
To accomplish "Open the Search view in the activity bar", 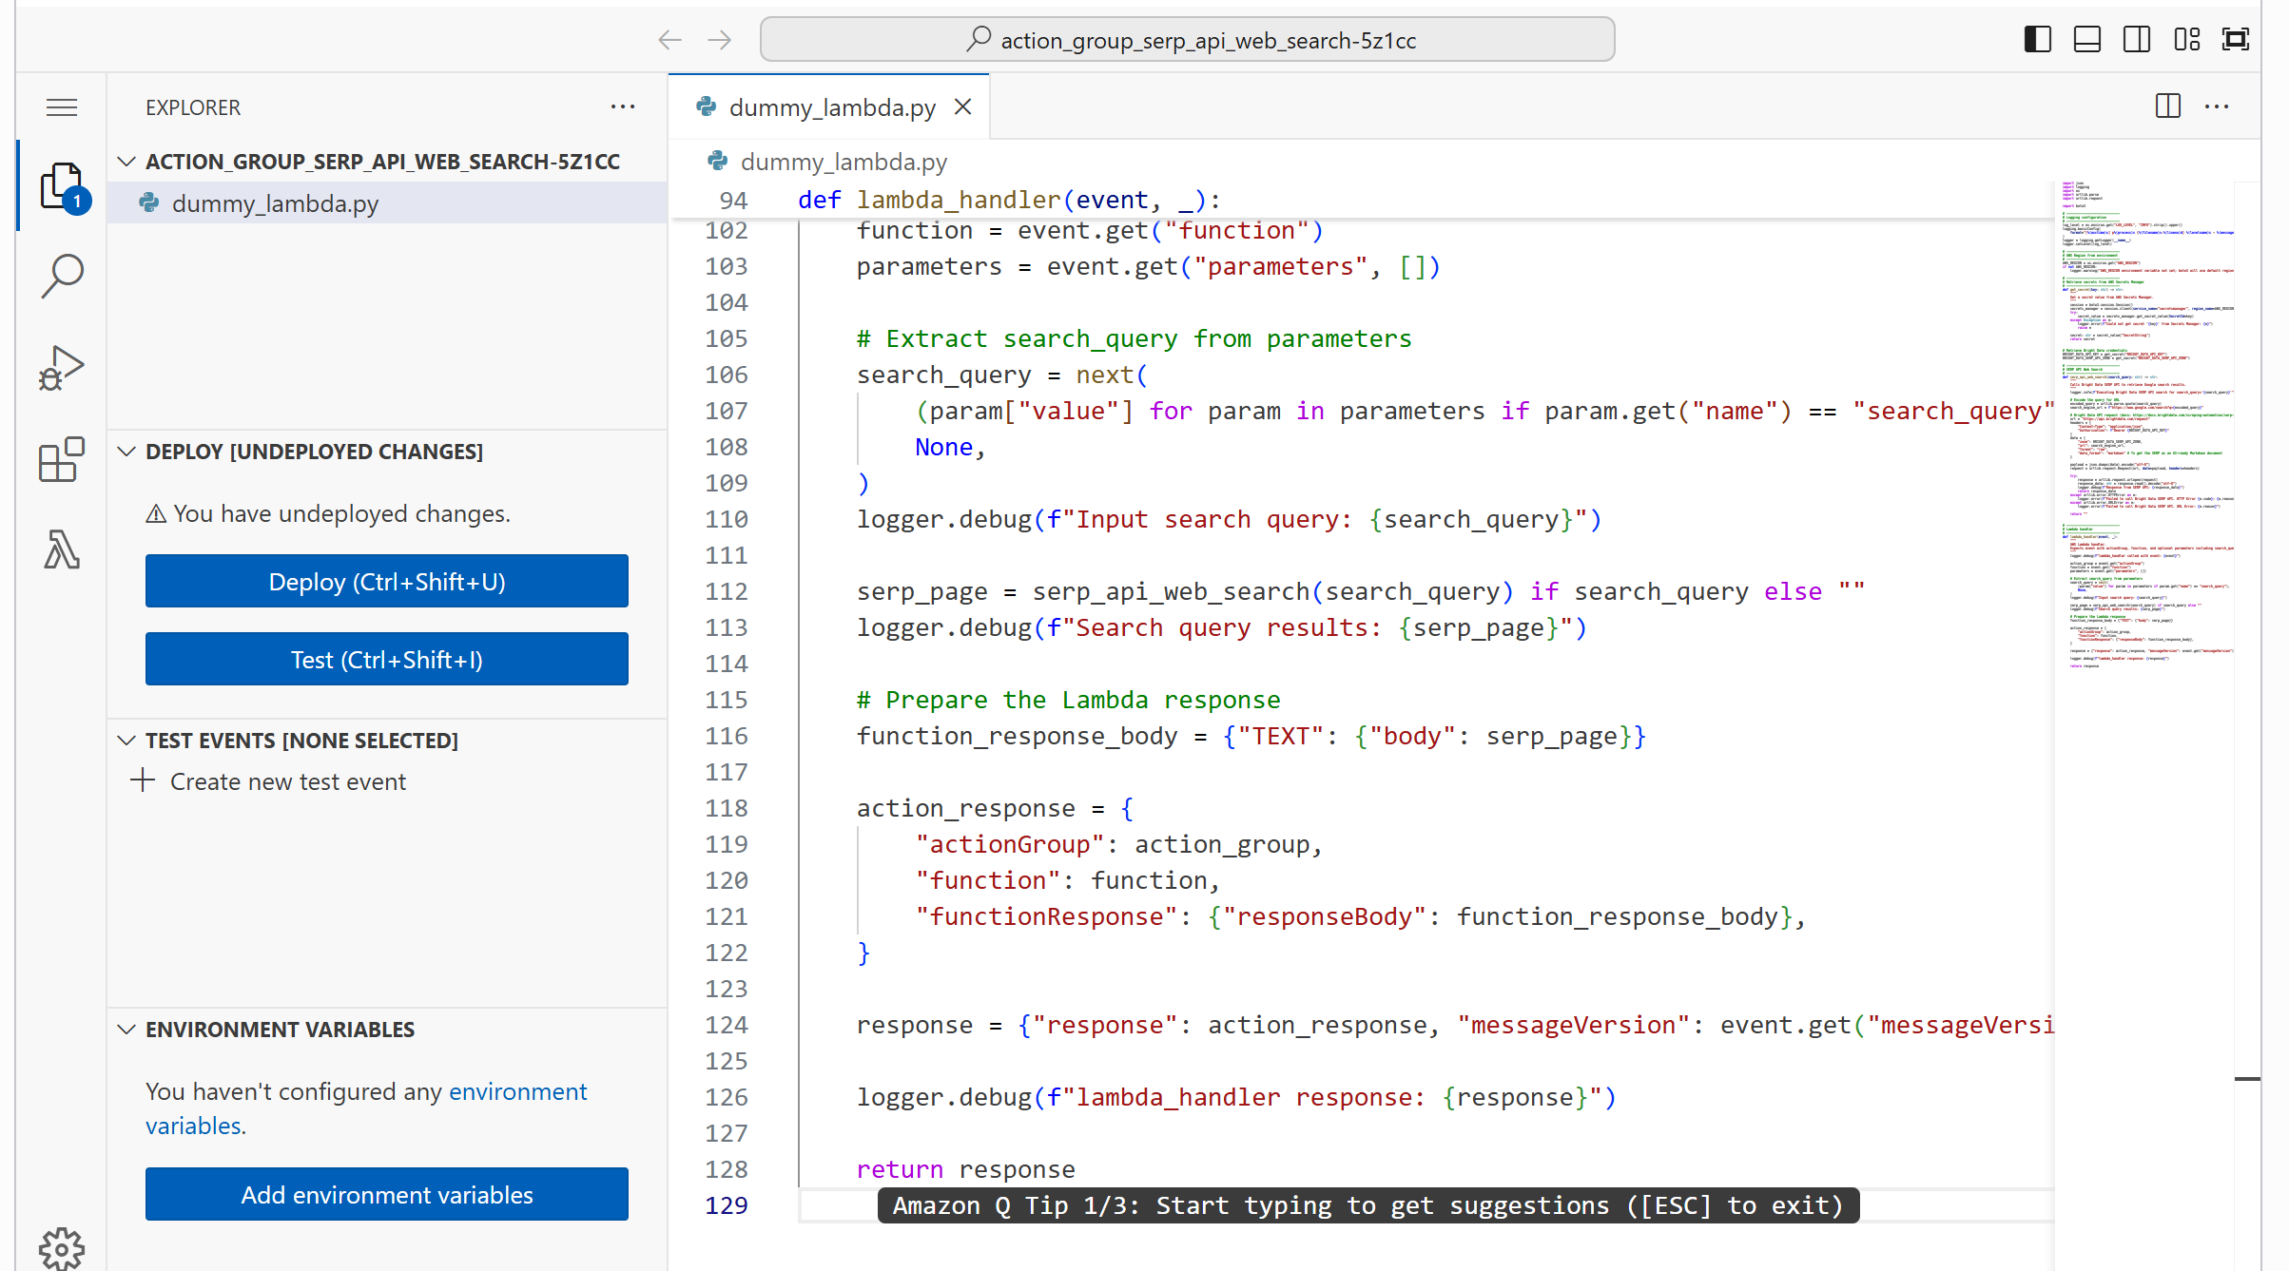I will pyautogui.click(x=61, y=275).
